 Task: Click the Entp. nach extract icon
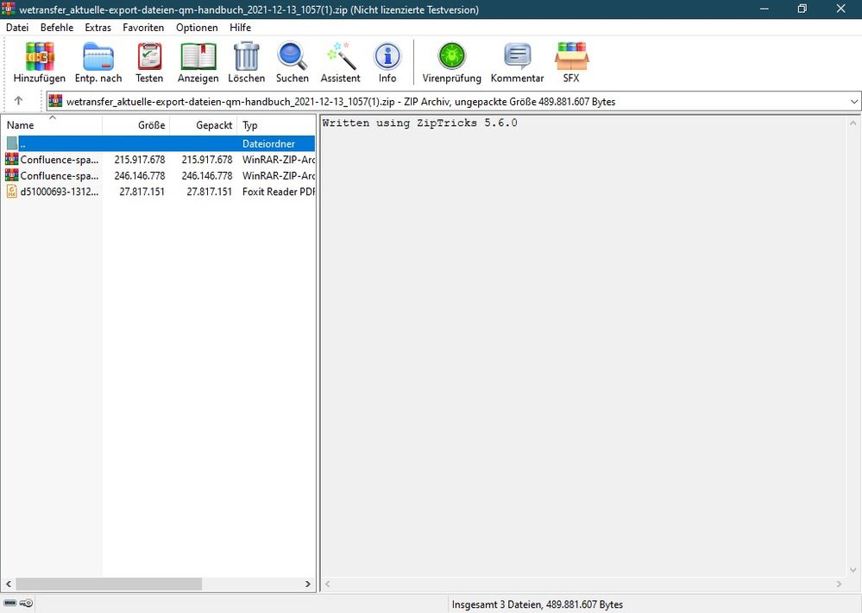click(98, 57)
